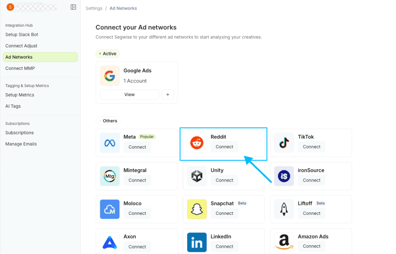The height and width of the screenshot is (254, 396).
Task: Click the Amazon Ads logo icon
Action: tap(284, 243)
